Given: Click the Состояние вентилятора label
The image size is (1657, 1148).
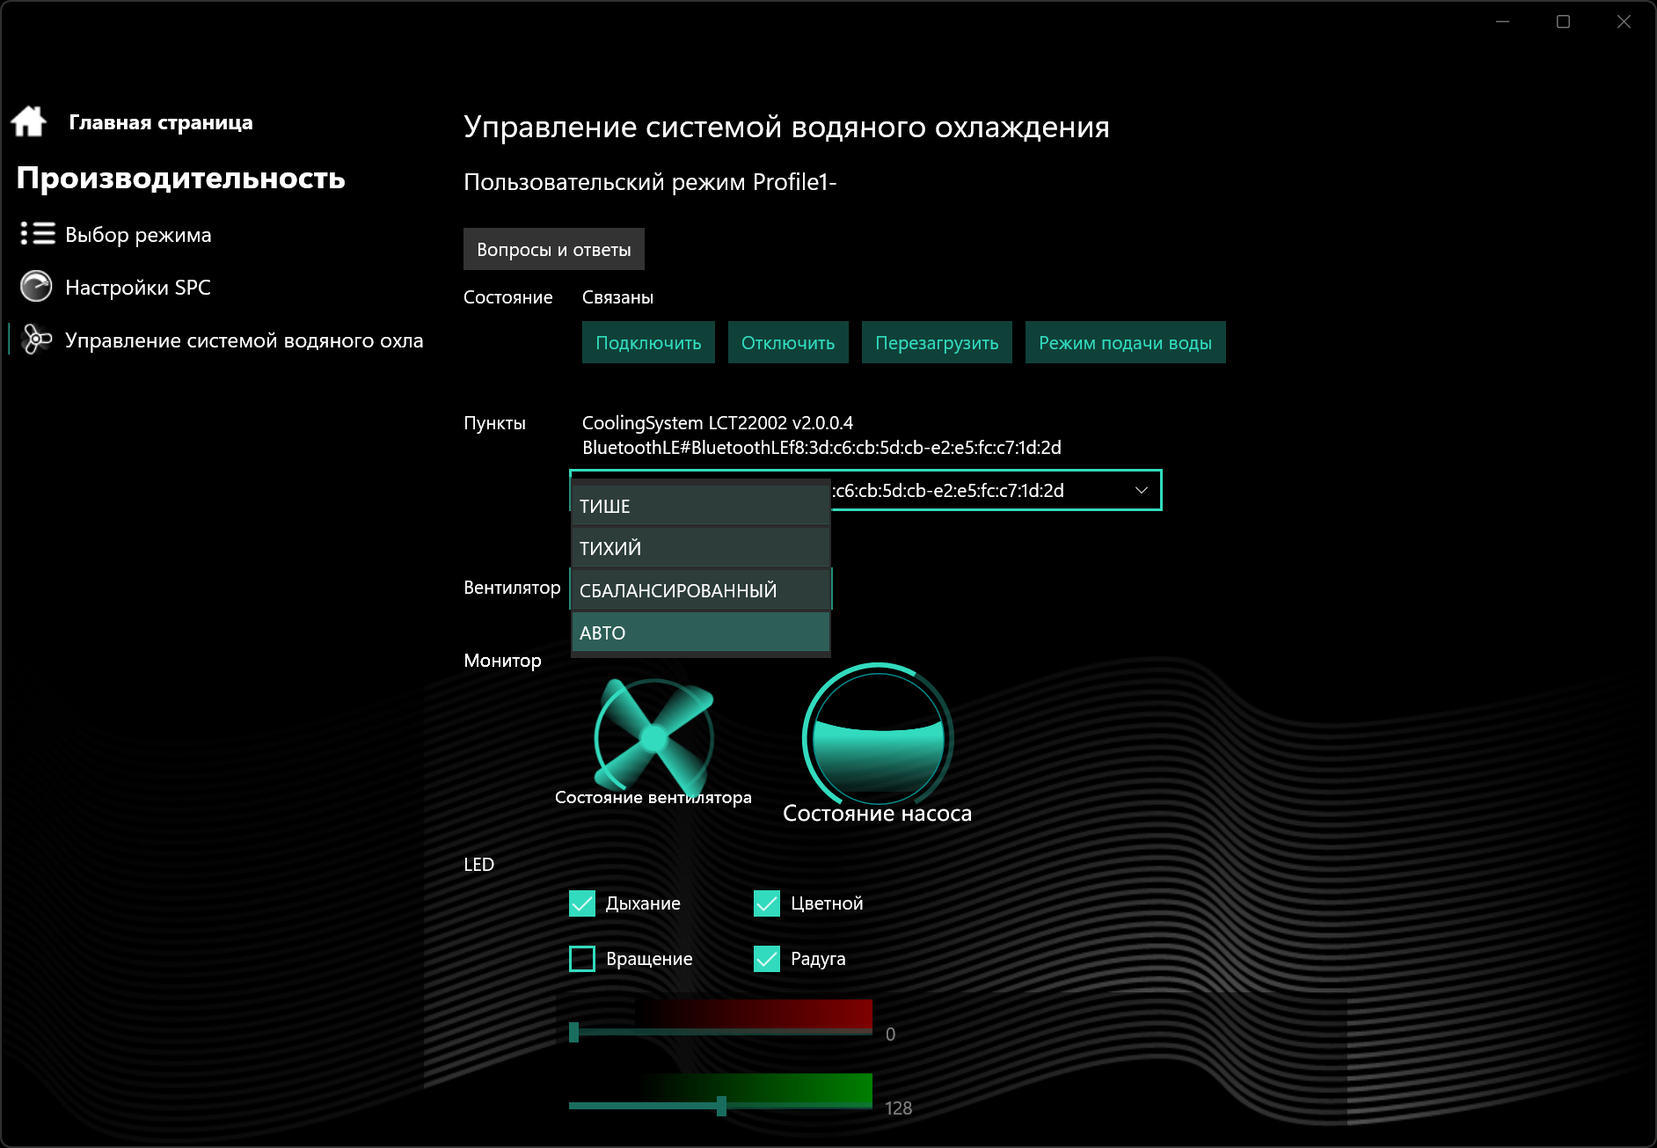Looking at the screenshot, I should tap(653, 797).
